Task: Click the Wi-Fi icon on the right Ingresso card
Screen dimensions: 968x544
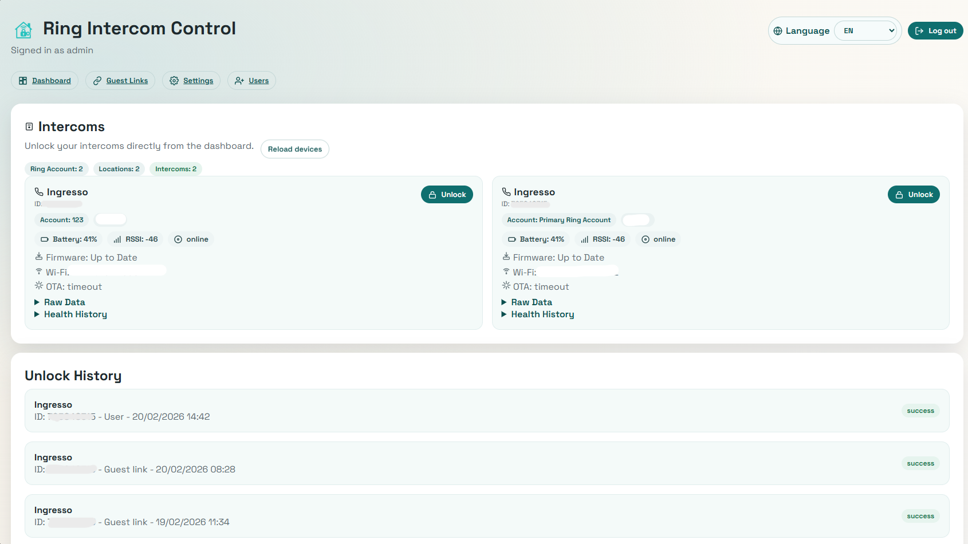Action: [506, 271]
